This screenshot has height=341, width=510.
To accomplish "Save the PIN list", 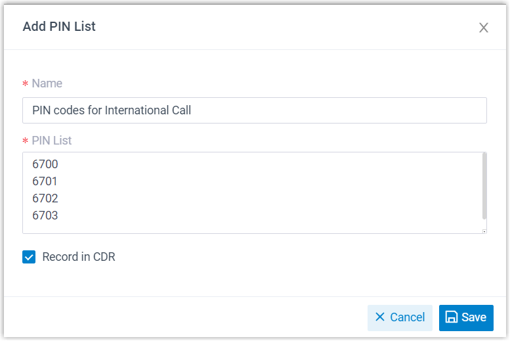I will point(467,317).
